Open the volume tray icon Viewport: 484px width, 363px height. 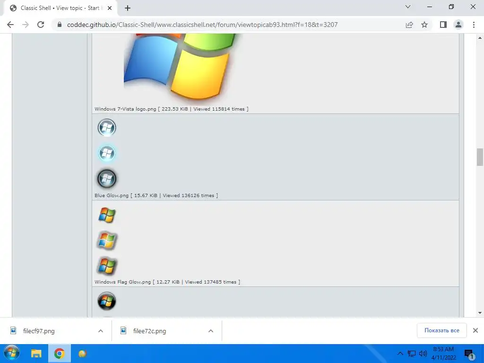423,354
